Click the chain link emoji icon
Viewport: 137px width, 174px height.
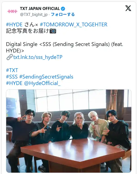click(9, 57)
